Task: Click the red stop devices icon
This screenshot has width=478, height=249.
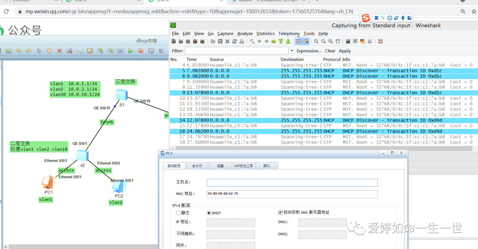Action: pos(141,51)
